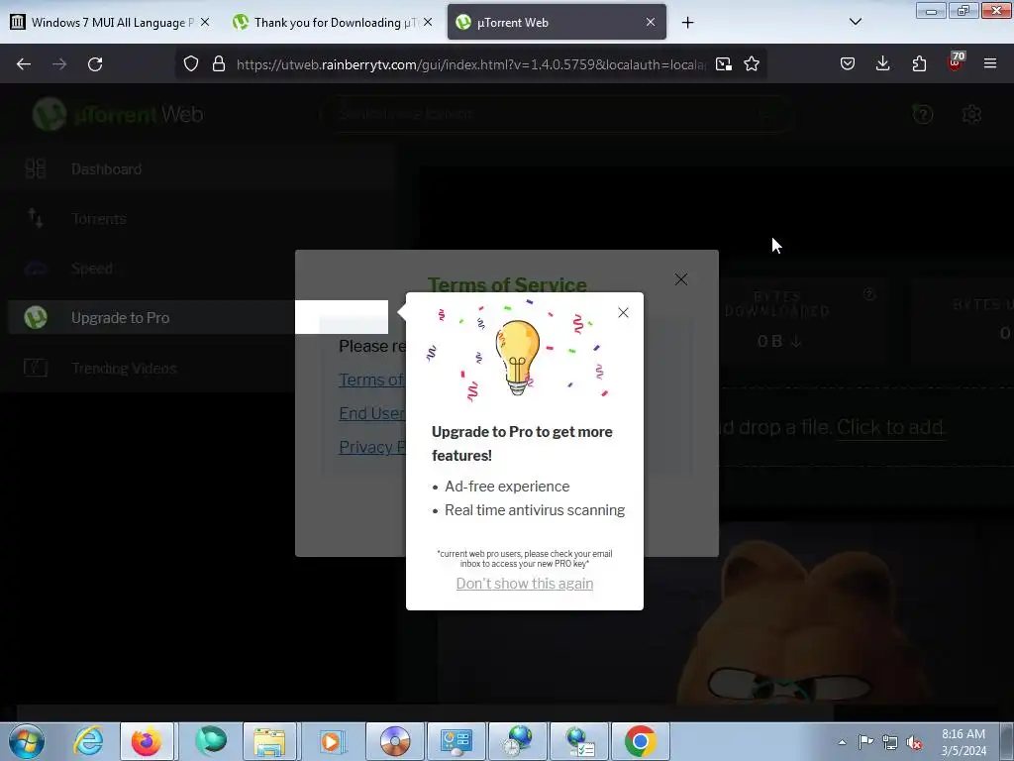Open the settings gear icon
The width and height of the screenshot is (1014, 761).
(x=971, y=115)
